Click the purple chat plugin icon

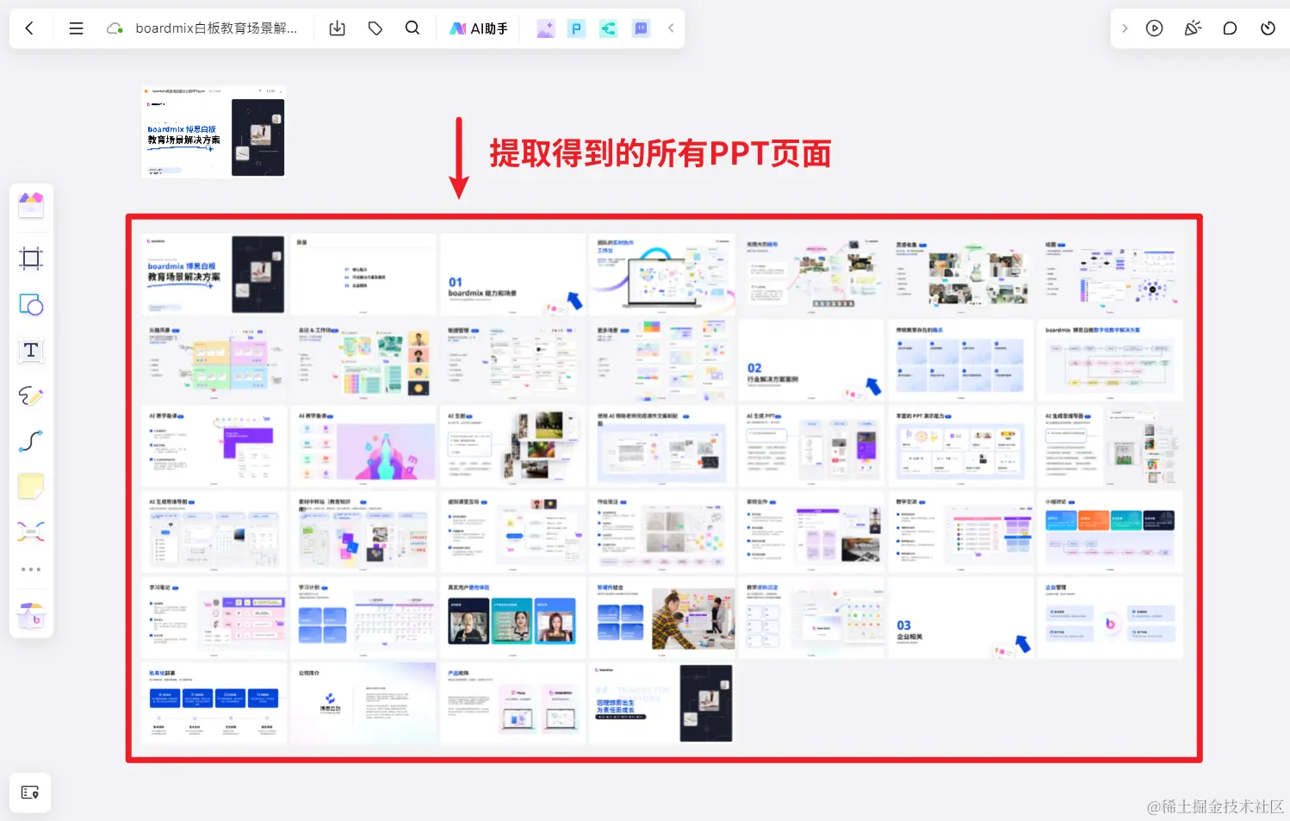click(641, 28)
